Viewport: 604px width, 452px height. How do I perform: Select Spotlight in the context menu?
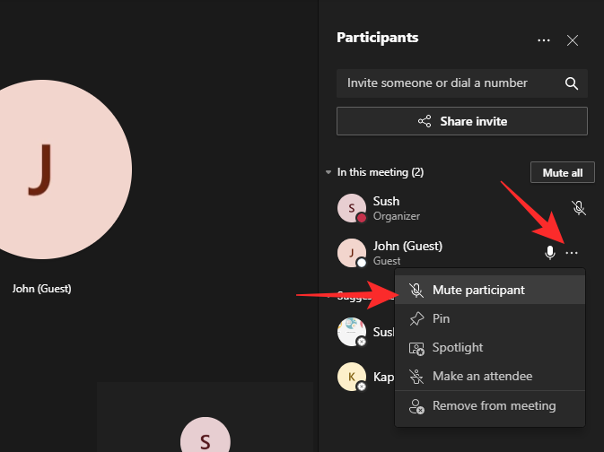(458, 347)
